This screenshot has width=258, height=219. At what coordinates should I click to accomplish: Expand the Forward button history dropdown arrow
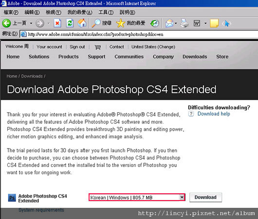click(x=49, y=23)
